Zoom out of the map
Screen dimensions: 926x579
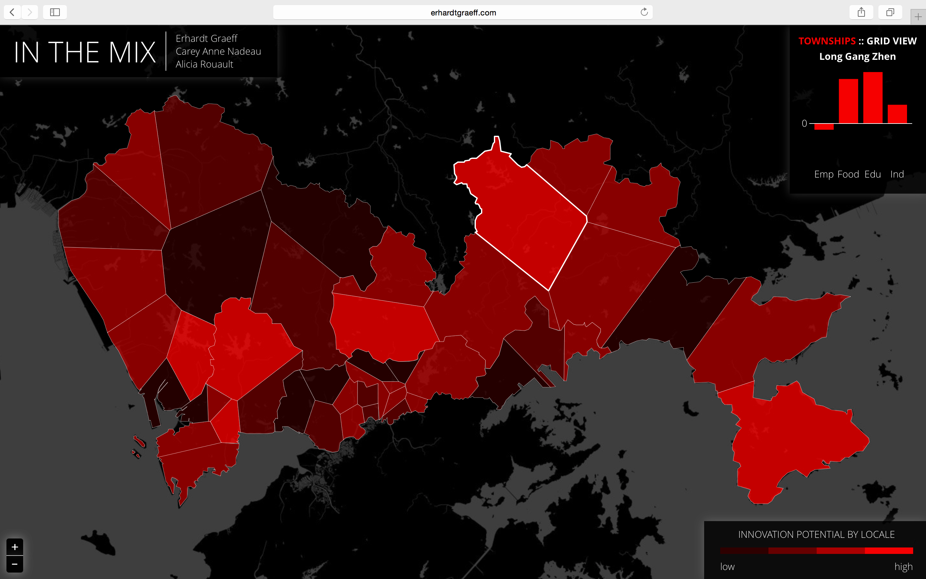click(x=15, y=564)
